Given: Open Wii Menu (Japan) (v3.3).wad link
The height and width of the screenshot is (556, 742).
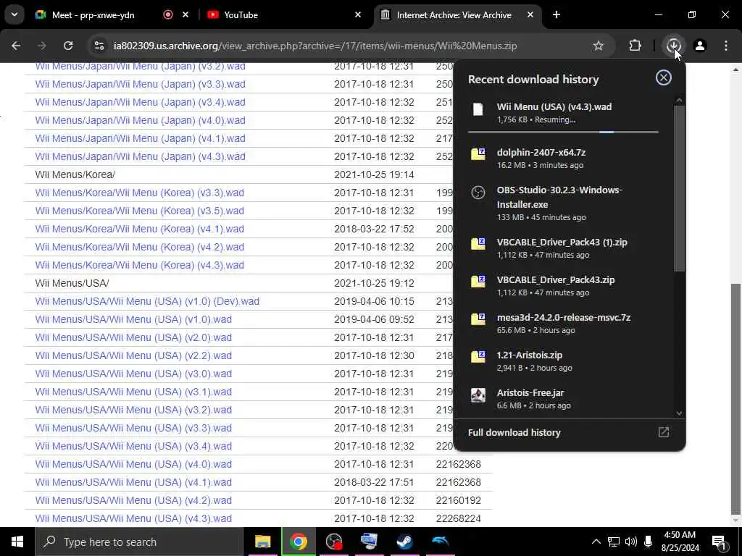Looking at the screenshot, I should point(140,84).
